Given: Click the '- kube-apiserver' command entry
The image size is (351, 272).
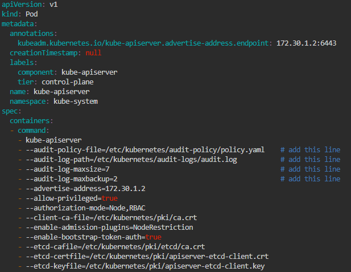Looking at the screenshot, I should tap(50, 140).
